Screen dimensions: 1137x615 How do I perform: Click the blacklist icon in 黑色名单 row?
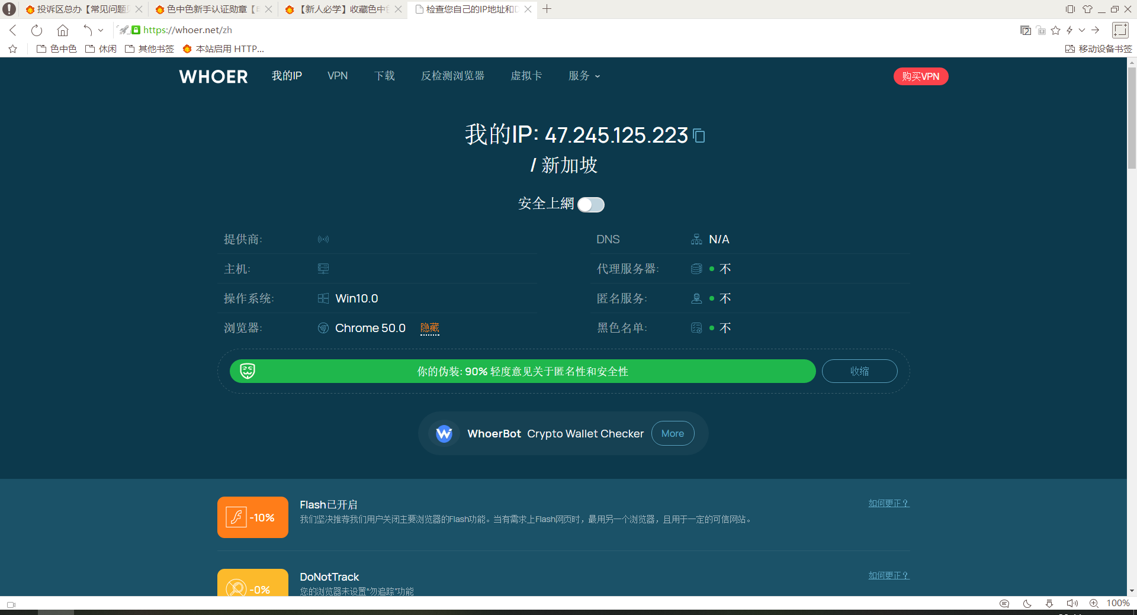tap(696, 328)
